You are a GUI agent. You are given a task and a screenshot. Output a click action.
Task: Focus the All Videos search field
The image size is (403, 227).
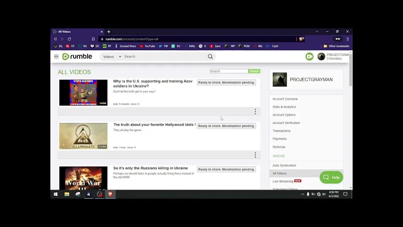pyautogui.click(x=229, y=71)
